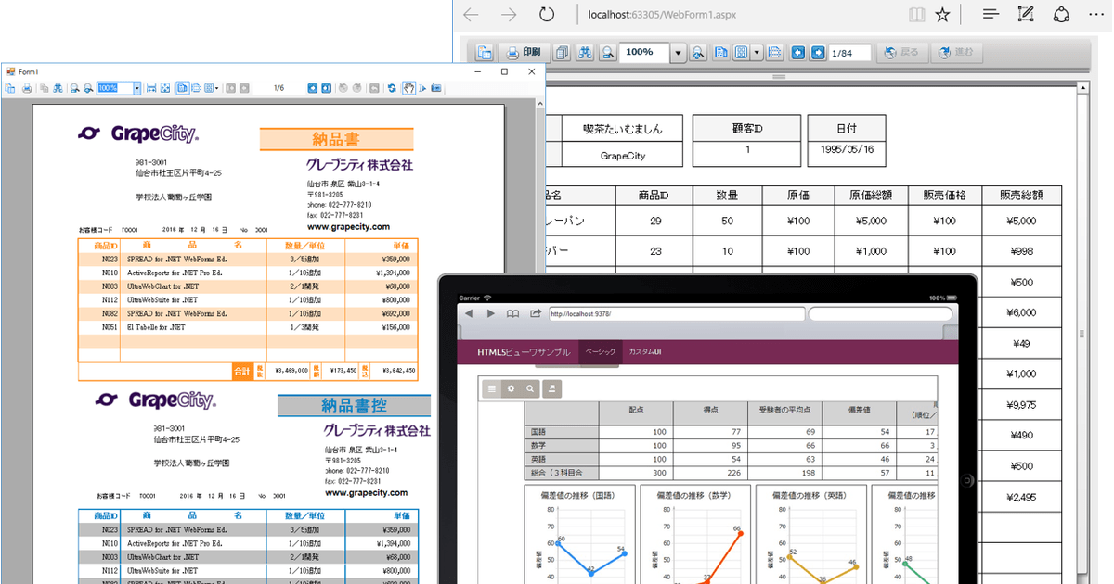Go to next page in Form1 viewer
1114x584 pixels.
[x=327, y=88]
